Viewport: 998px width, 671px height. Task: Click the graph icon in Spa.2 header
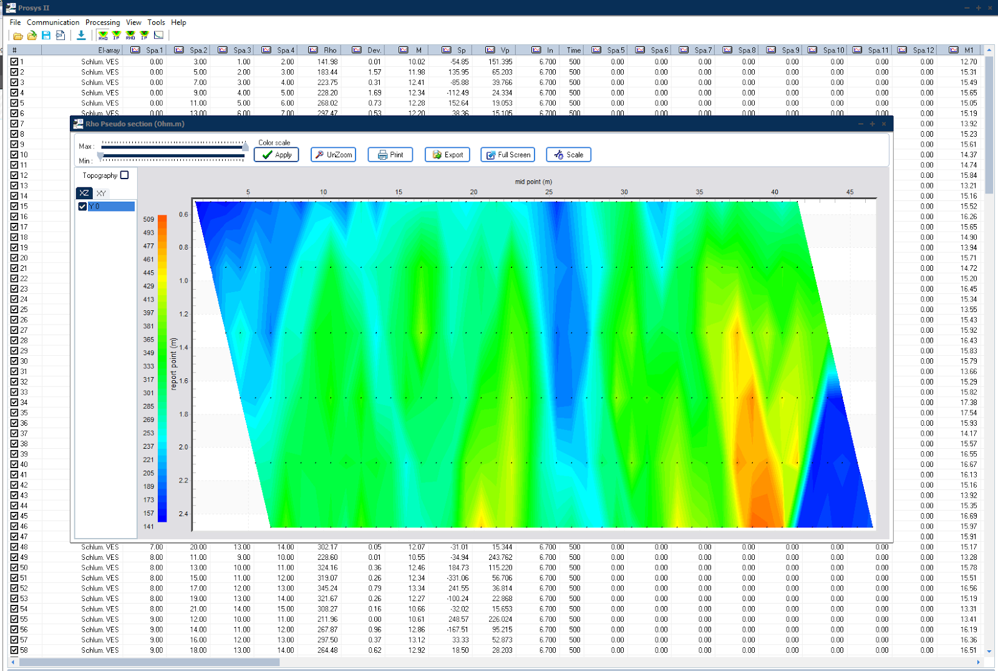[x=179, y=50]
